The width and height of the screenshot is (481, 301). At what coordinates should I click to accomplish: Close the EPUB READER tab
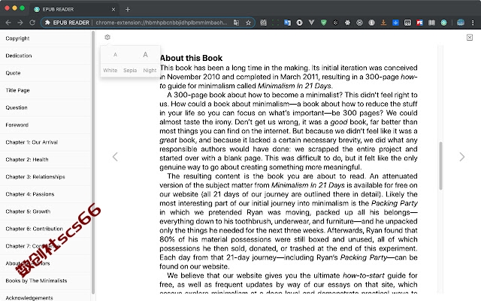(x=113, y=10)
